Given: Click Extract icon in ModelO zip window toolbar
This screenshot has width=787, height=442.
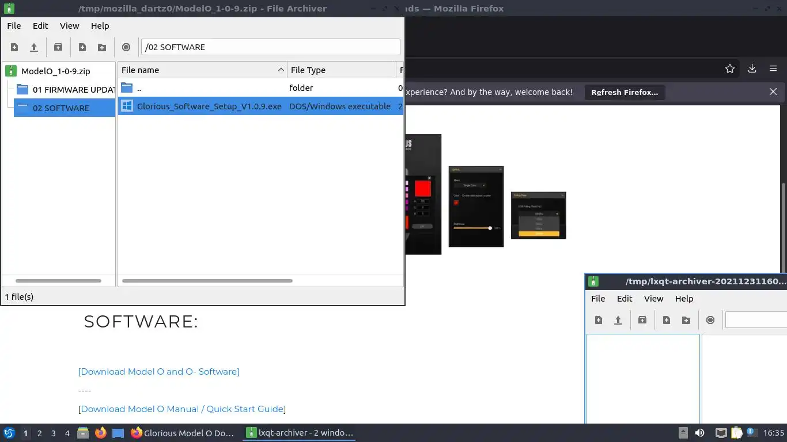Looking at the screenshot, I should coord(58,47).
